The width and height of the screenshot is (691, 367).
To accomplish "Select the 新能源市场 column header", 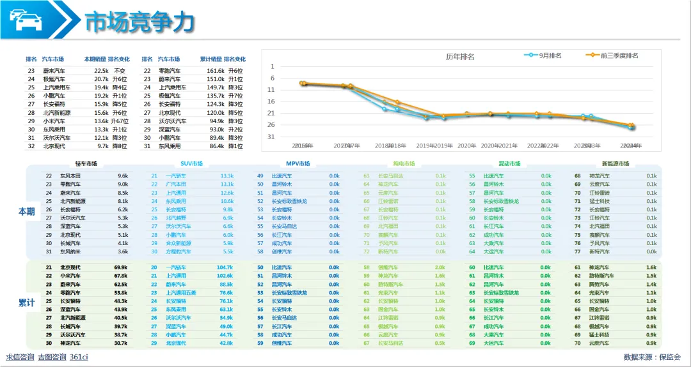I will [x=616, y=163].
